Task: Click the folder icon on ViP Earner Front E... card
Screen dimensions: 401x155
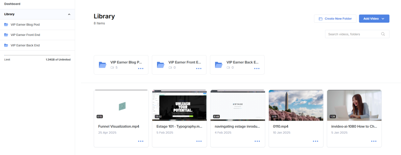Action: point(161,65)
